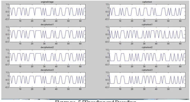The height and width of the screenshot is (102, 190).
Task: Click the 'deciphertext1' subplot title
Action: click(47, 25)
